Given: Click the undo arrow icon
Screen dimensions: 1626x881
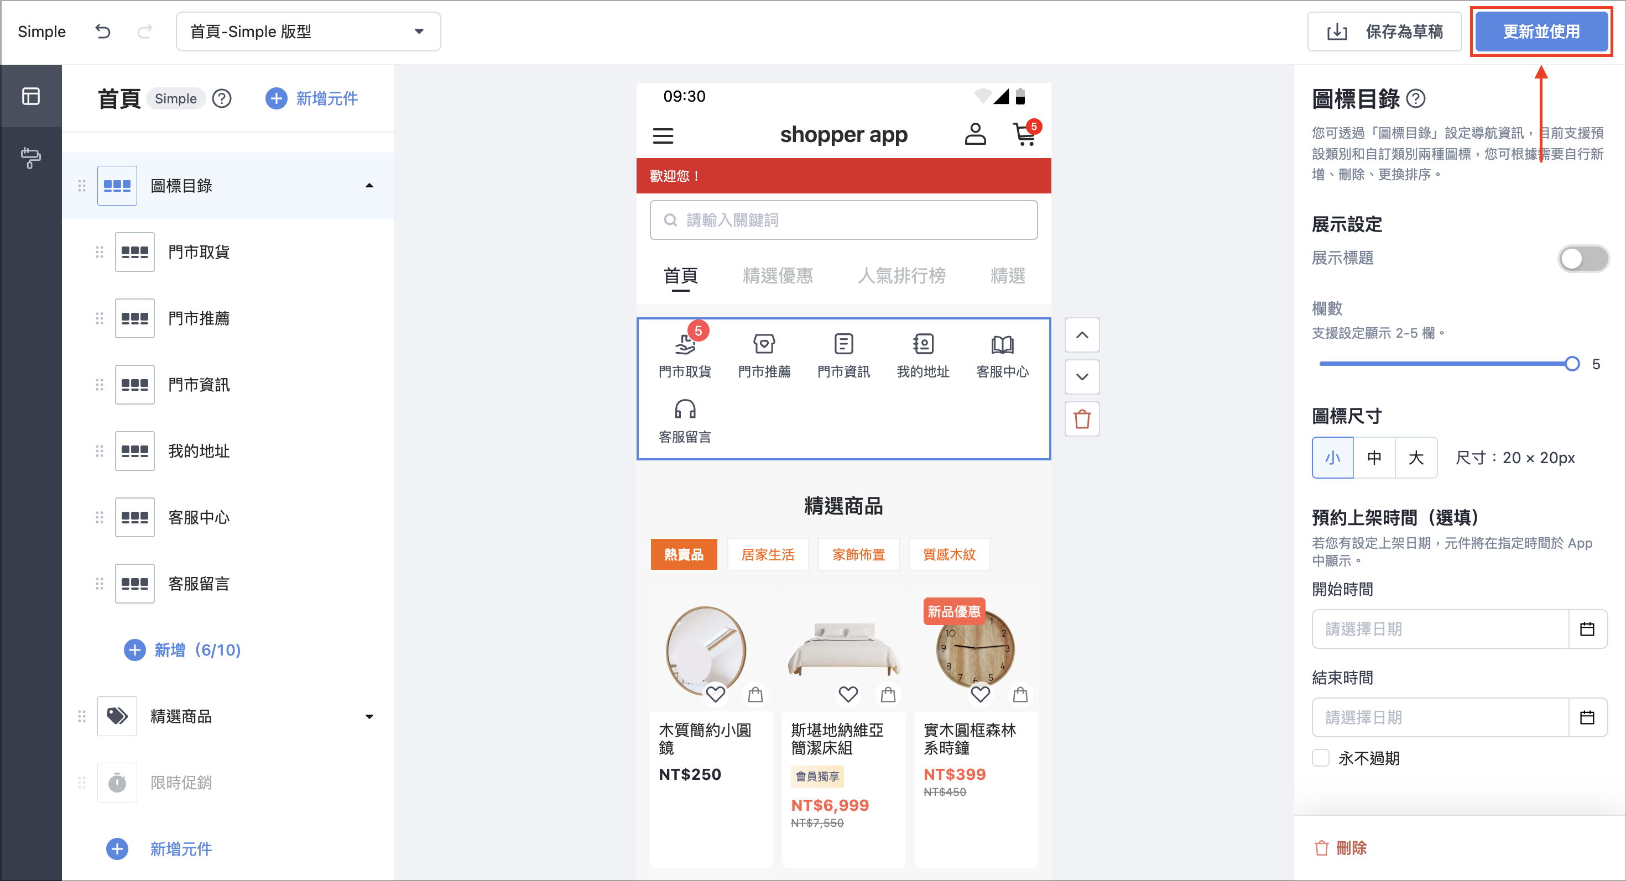Looking at the screenshot, I should pyautogui.click(x=103, y=32).
